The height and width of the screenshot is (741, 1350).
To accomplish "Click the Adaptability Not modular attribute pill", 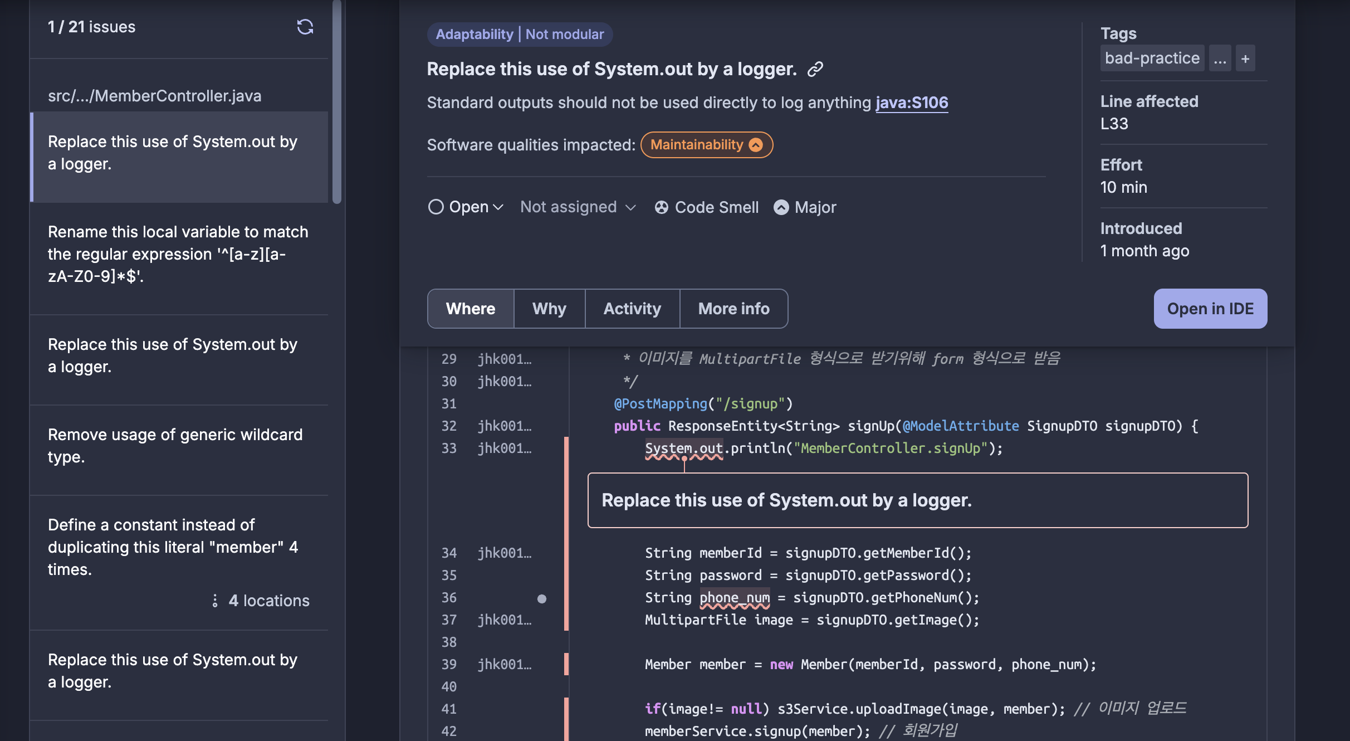I will click(520, 35).
